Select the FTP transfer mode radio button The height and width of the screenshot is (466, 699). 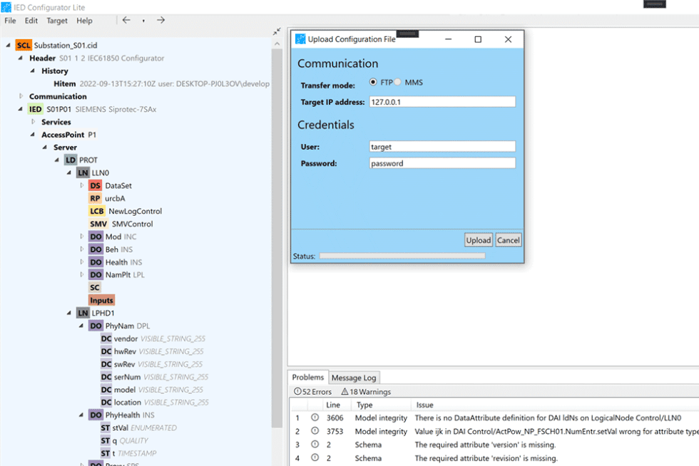[x=373, y=81]
